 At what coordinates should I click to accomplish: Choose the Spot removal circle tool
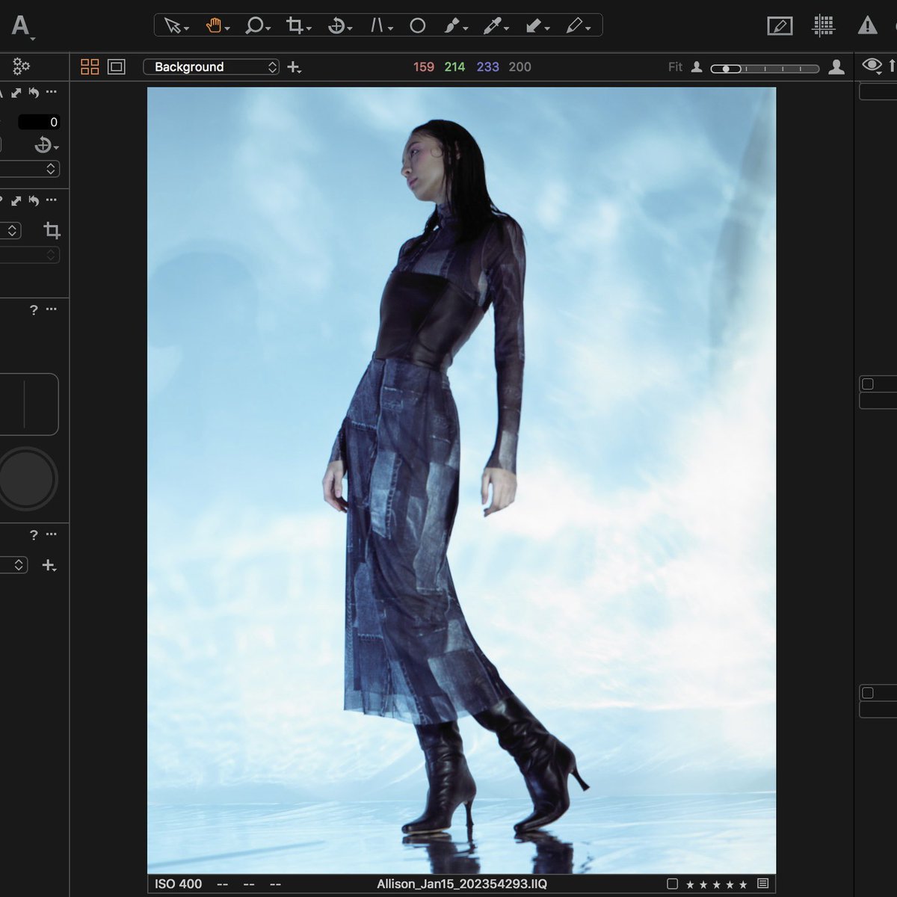(418, 25)
